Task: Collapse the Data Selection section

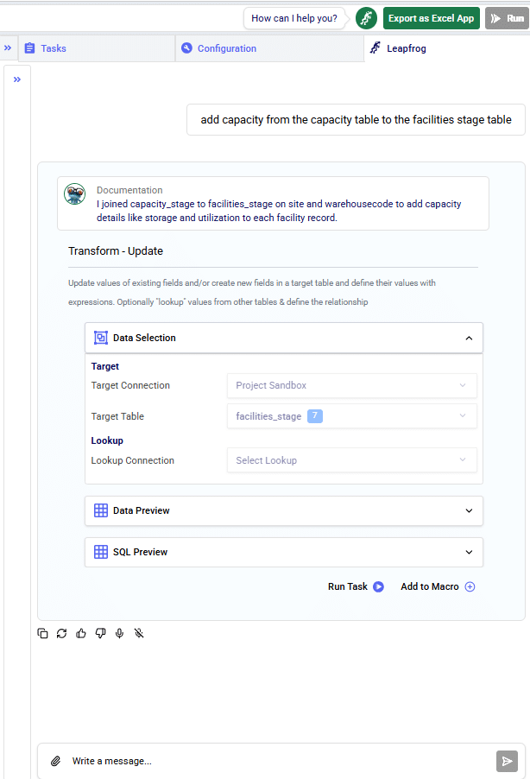Action: [469, 338]
